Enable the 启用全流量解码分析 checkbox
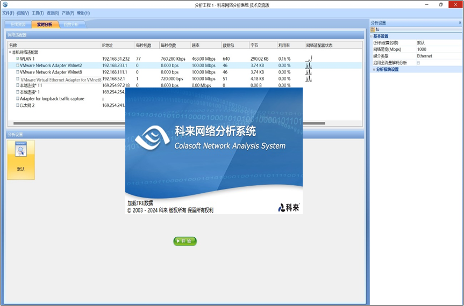This screenshot has height=306, width=464. click(419, 63)
